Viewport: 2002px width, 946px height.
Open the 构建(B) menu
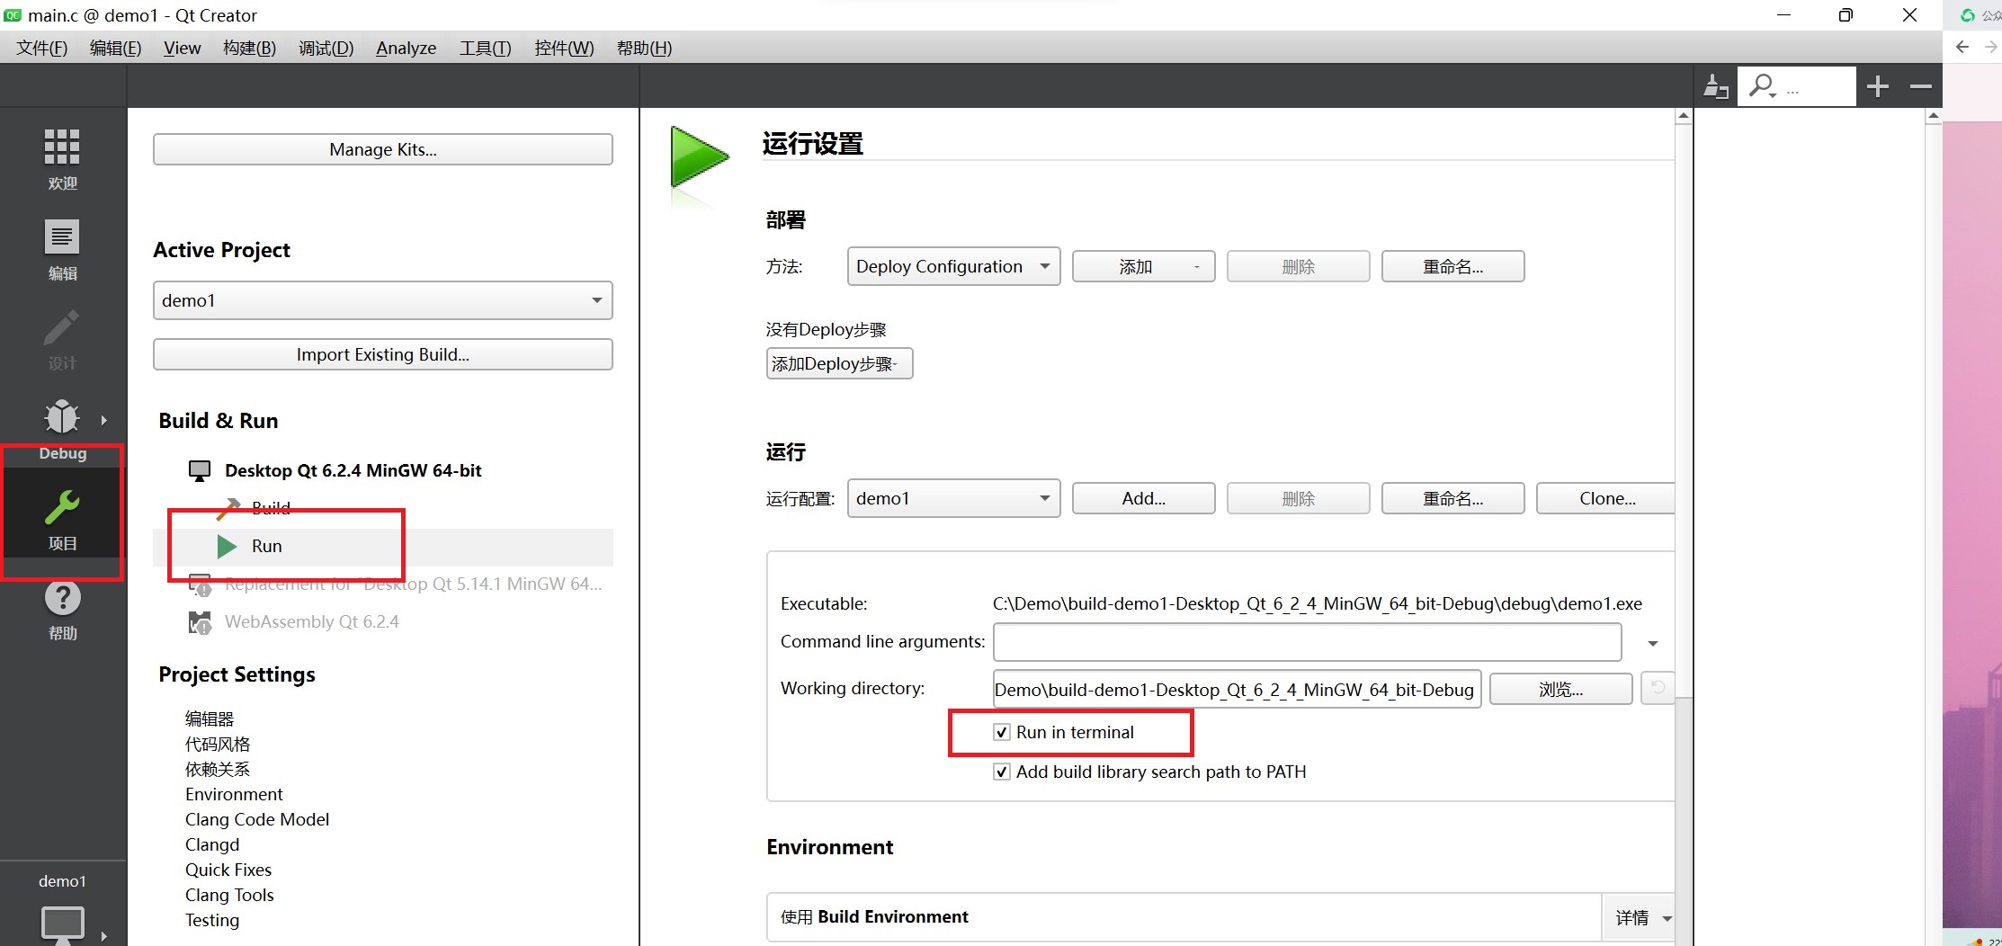[249, 48]
